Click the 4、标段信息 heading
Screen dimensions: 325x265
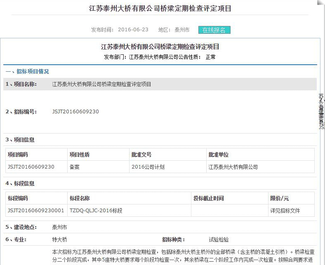(x=20, y=183)
